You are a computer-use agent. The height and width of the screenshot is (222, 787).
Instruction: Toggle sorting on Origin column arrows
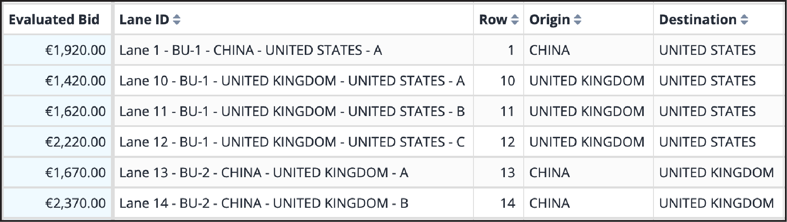(x=578, y=20)
